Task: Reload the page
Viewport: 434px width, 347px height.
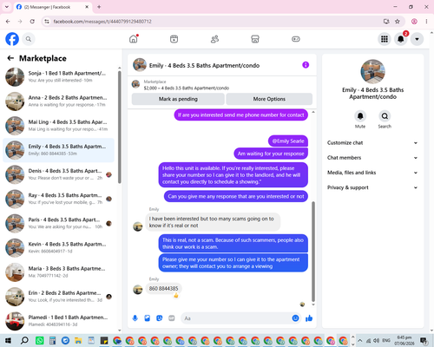Action: tap(32, 22)
